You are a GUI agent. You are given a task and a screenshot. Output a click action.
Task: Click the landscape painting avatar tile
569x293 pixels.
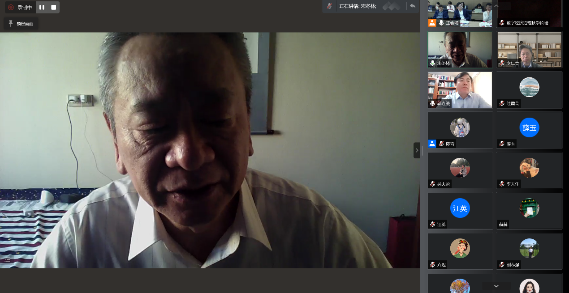tap(529, 90)
